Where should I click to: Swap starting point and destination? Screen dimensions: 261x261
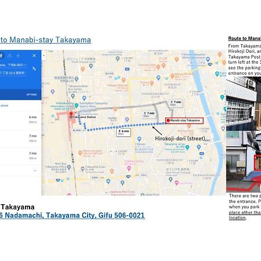click(34, 68)
